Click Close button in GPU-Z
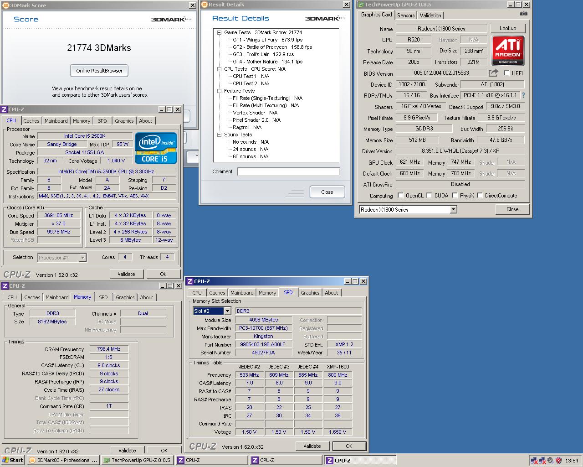 512,209
